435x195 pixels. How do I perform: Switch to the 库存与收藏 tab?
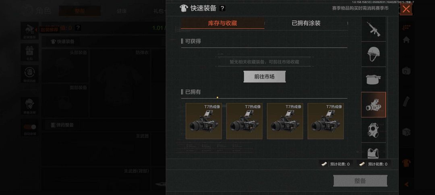tap(222, 23)
